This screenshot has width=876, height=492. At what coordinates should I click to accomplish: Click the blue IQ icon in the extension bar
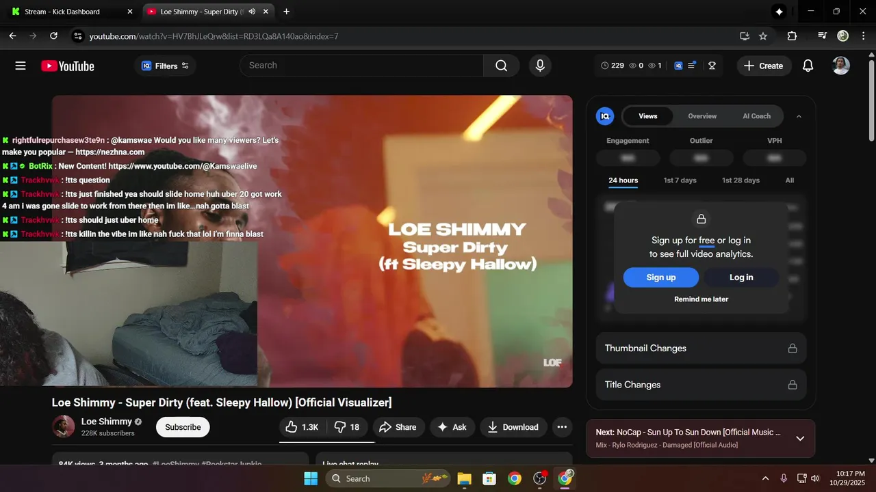click(x=678, y=66)
